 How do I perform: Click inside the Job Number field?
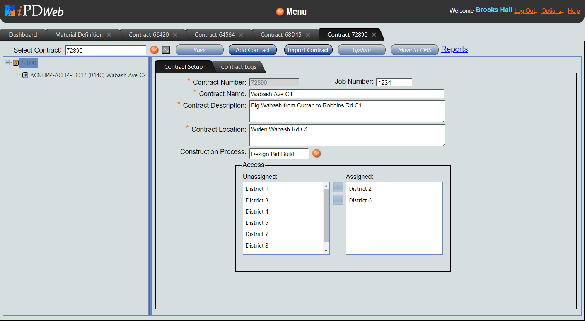tap(394, 82)
